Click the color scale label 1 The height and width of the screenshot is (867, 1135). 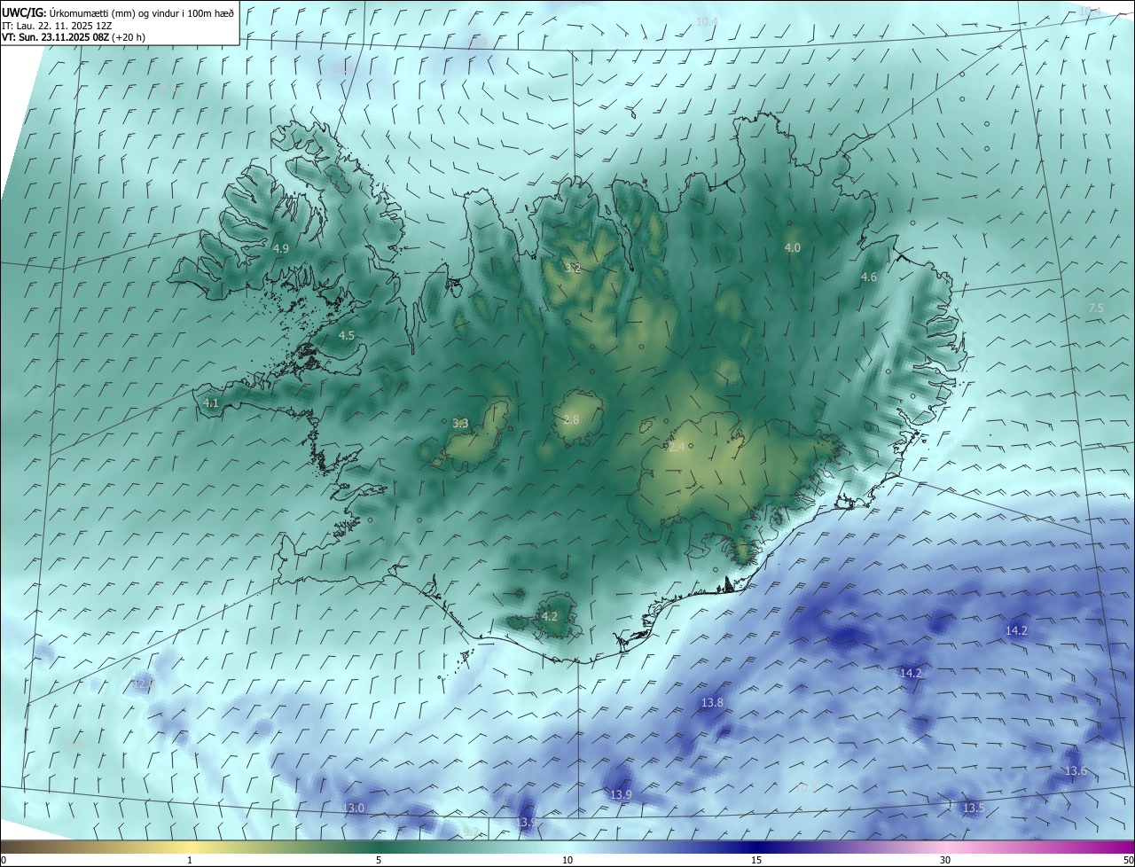(x=190, y=861)
